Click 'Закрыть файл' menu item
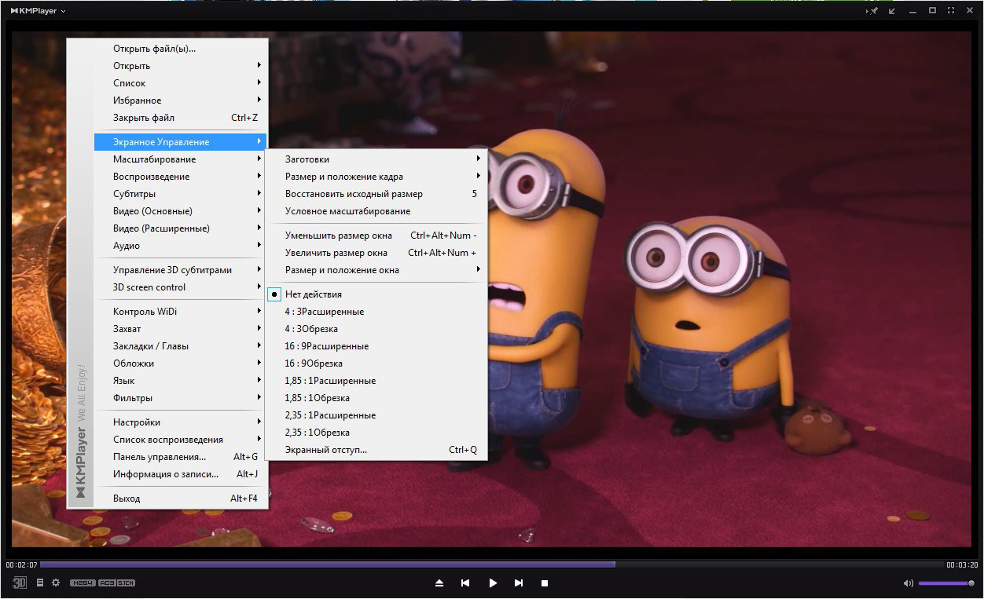Image resolution: width=984 pixels, height=599 pixels. tap(180, 118)
